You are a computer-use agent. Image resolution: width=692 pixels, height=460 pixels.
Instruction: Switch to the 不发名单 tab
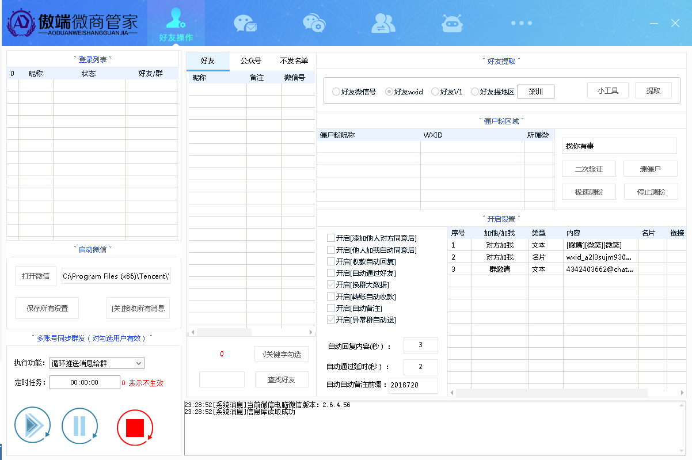pyautogui.click(x=294, y=61)
